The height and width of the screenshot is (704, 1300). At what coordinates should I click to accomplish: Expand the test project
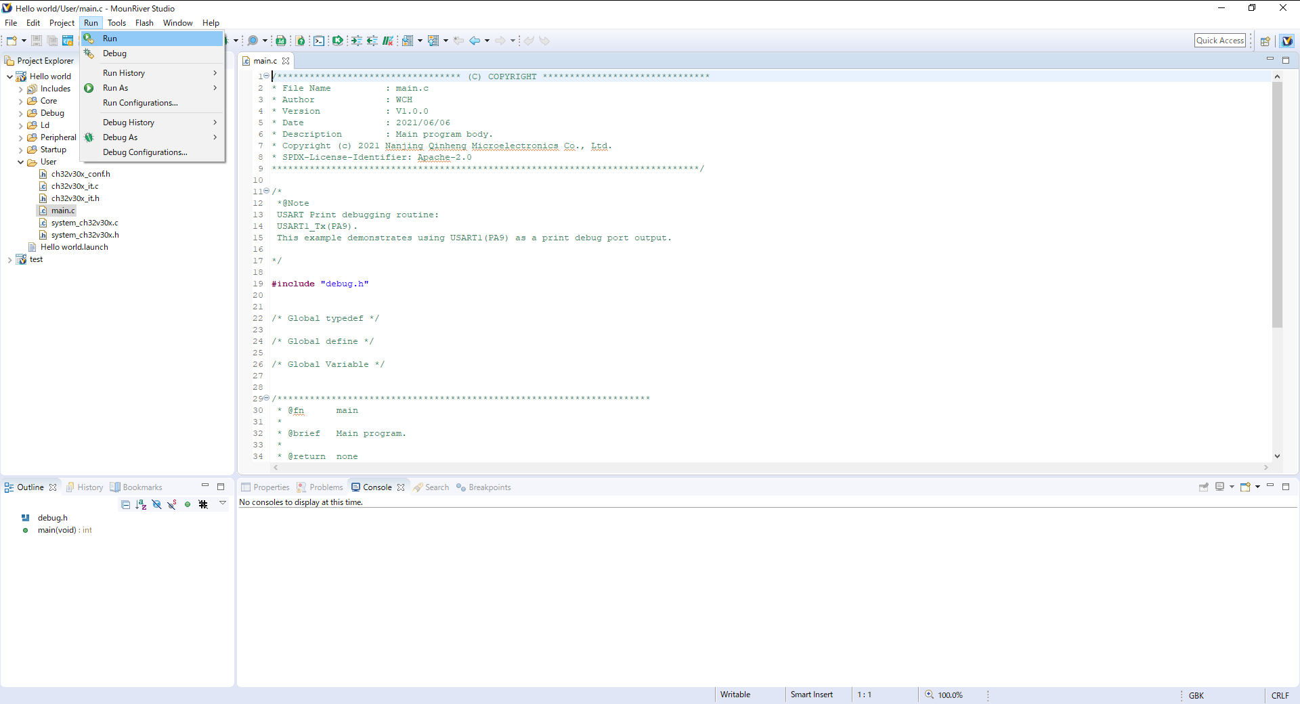(9, 259)
